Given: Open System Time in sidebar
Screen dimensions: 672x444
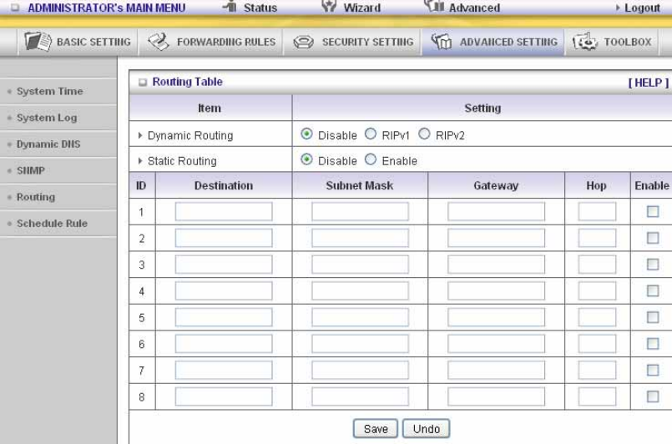Looking at the screenshot, I should [x=50, y=91].
